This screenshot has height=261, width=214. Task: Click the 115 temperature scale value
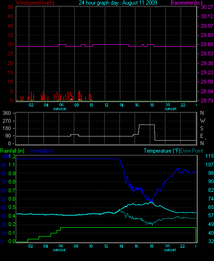pos(209,156)
